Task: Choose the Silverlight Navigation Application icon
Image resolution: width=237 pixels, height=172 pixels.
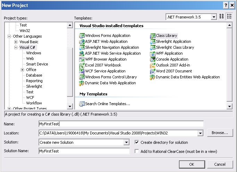Action: [82, 48]
